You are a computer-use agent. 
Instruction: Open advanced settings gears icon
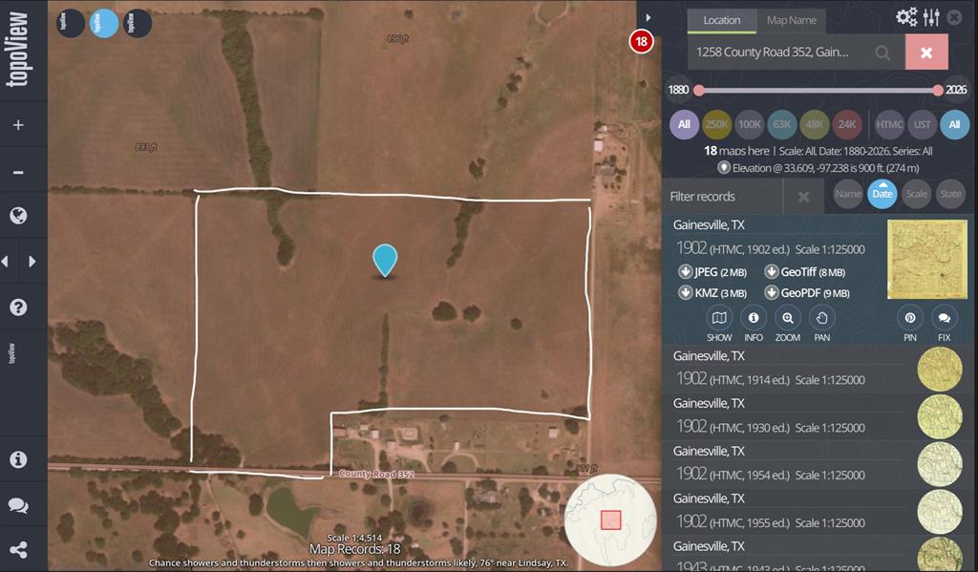905,17
